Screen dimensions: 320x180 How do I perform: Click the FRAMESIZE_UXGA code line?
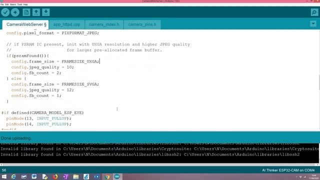click(55, 61)
